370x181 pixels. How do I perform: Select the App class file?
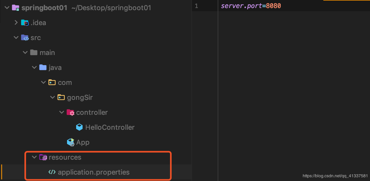click(83, 142)
